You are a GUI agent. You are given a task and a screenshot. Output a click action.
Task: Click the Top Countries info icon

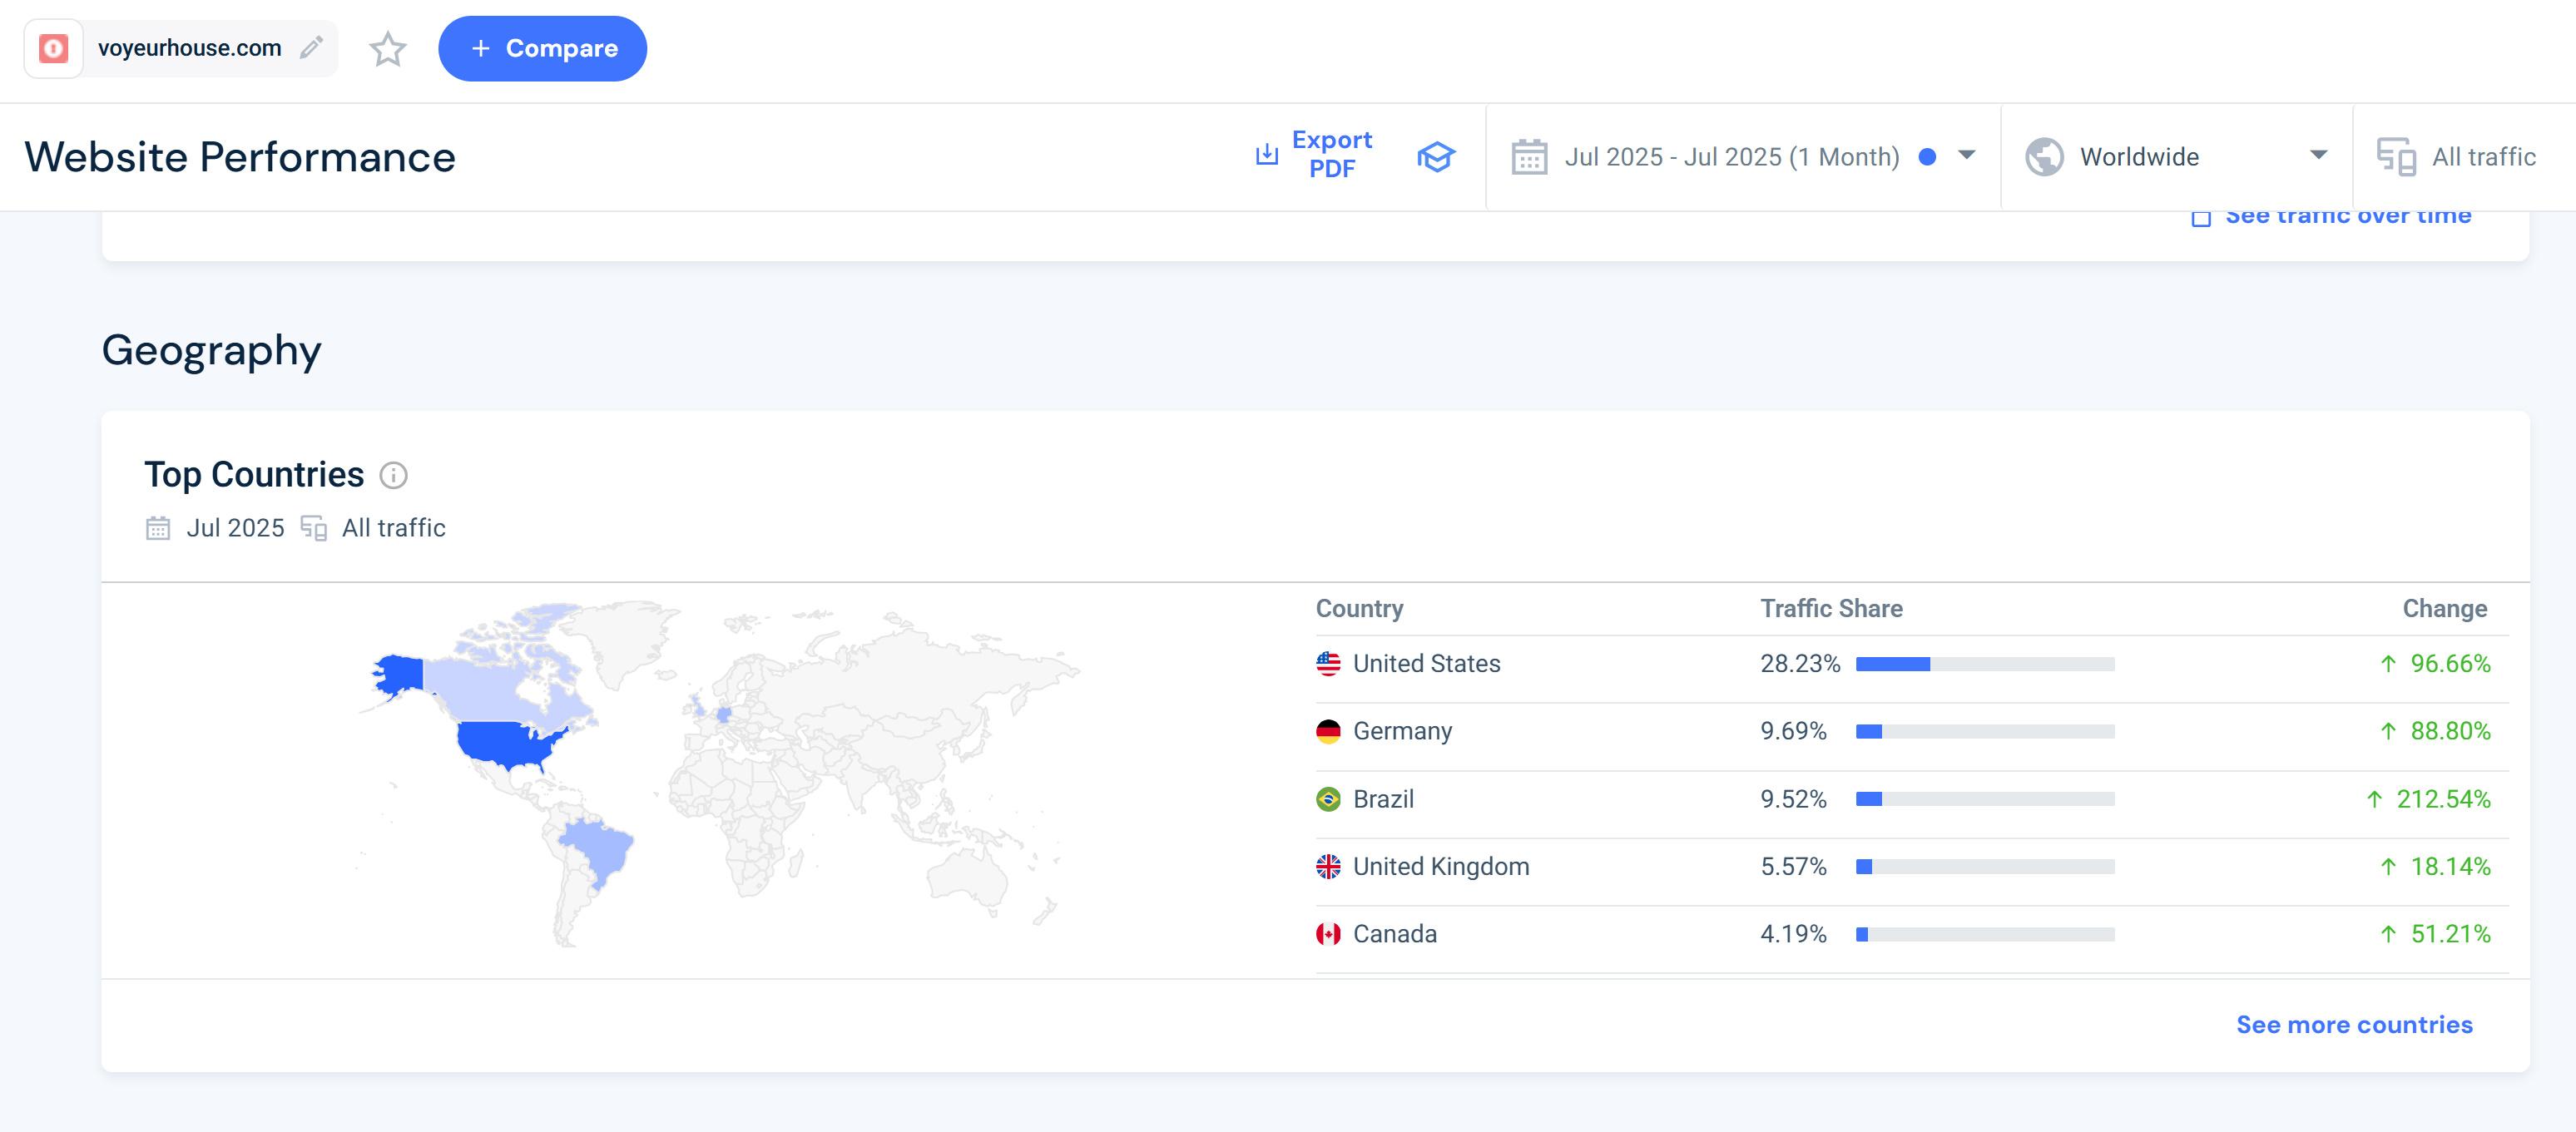[393, 475]
